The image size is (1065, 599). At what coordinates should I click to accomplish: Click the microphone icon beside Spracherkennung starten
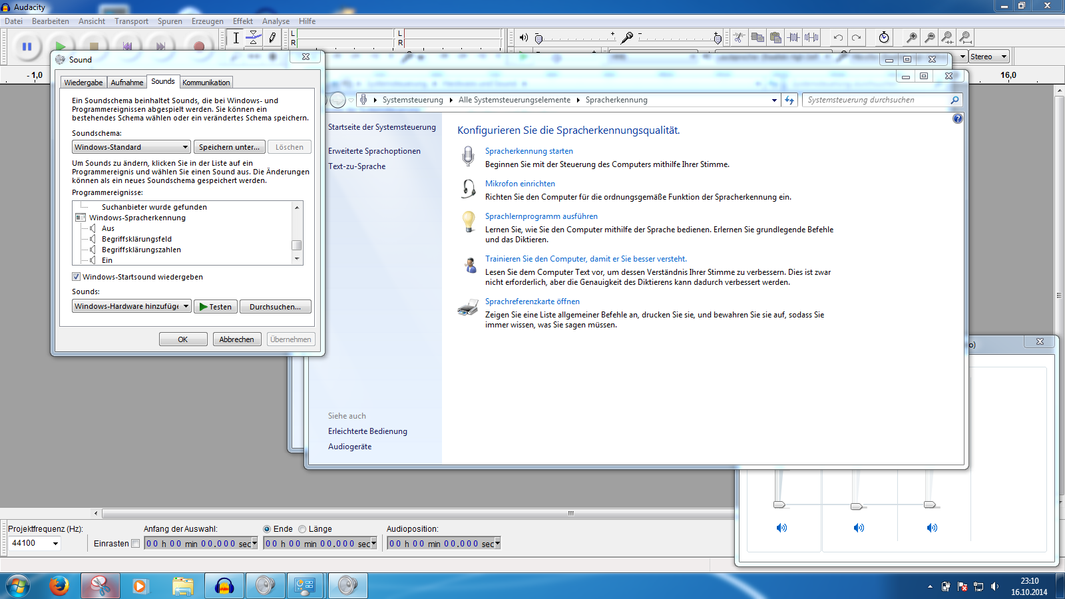(469, 156)
